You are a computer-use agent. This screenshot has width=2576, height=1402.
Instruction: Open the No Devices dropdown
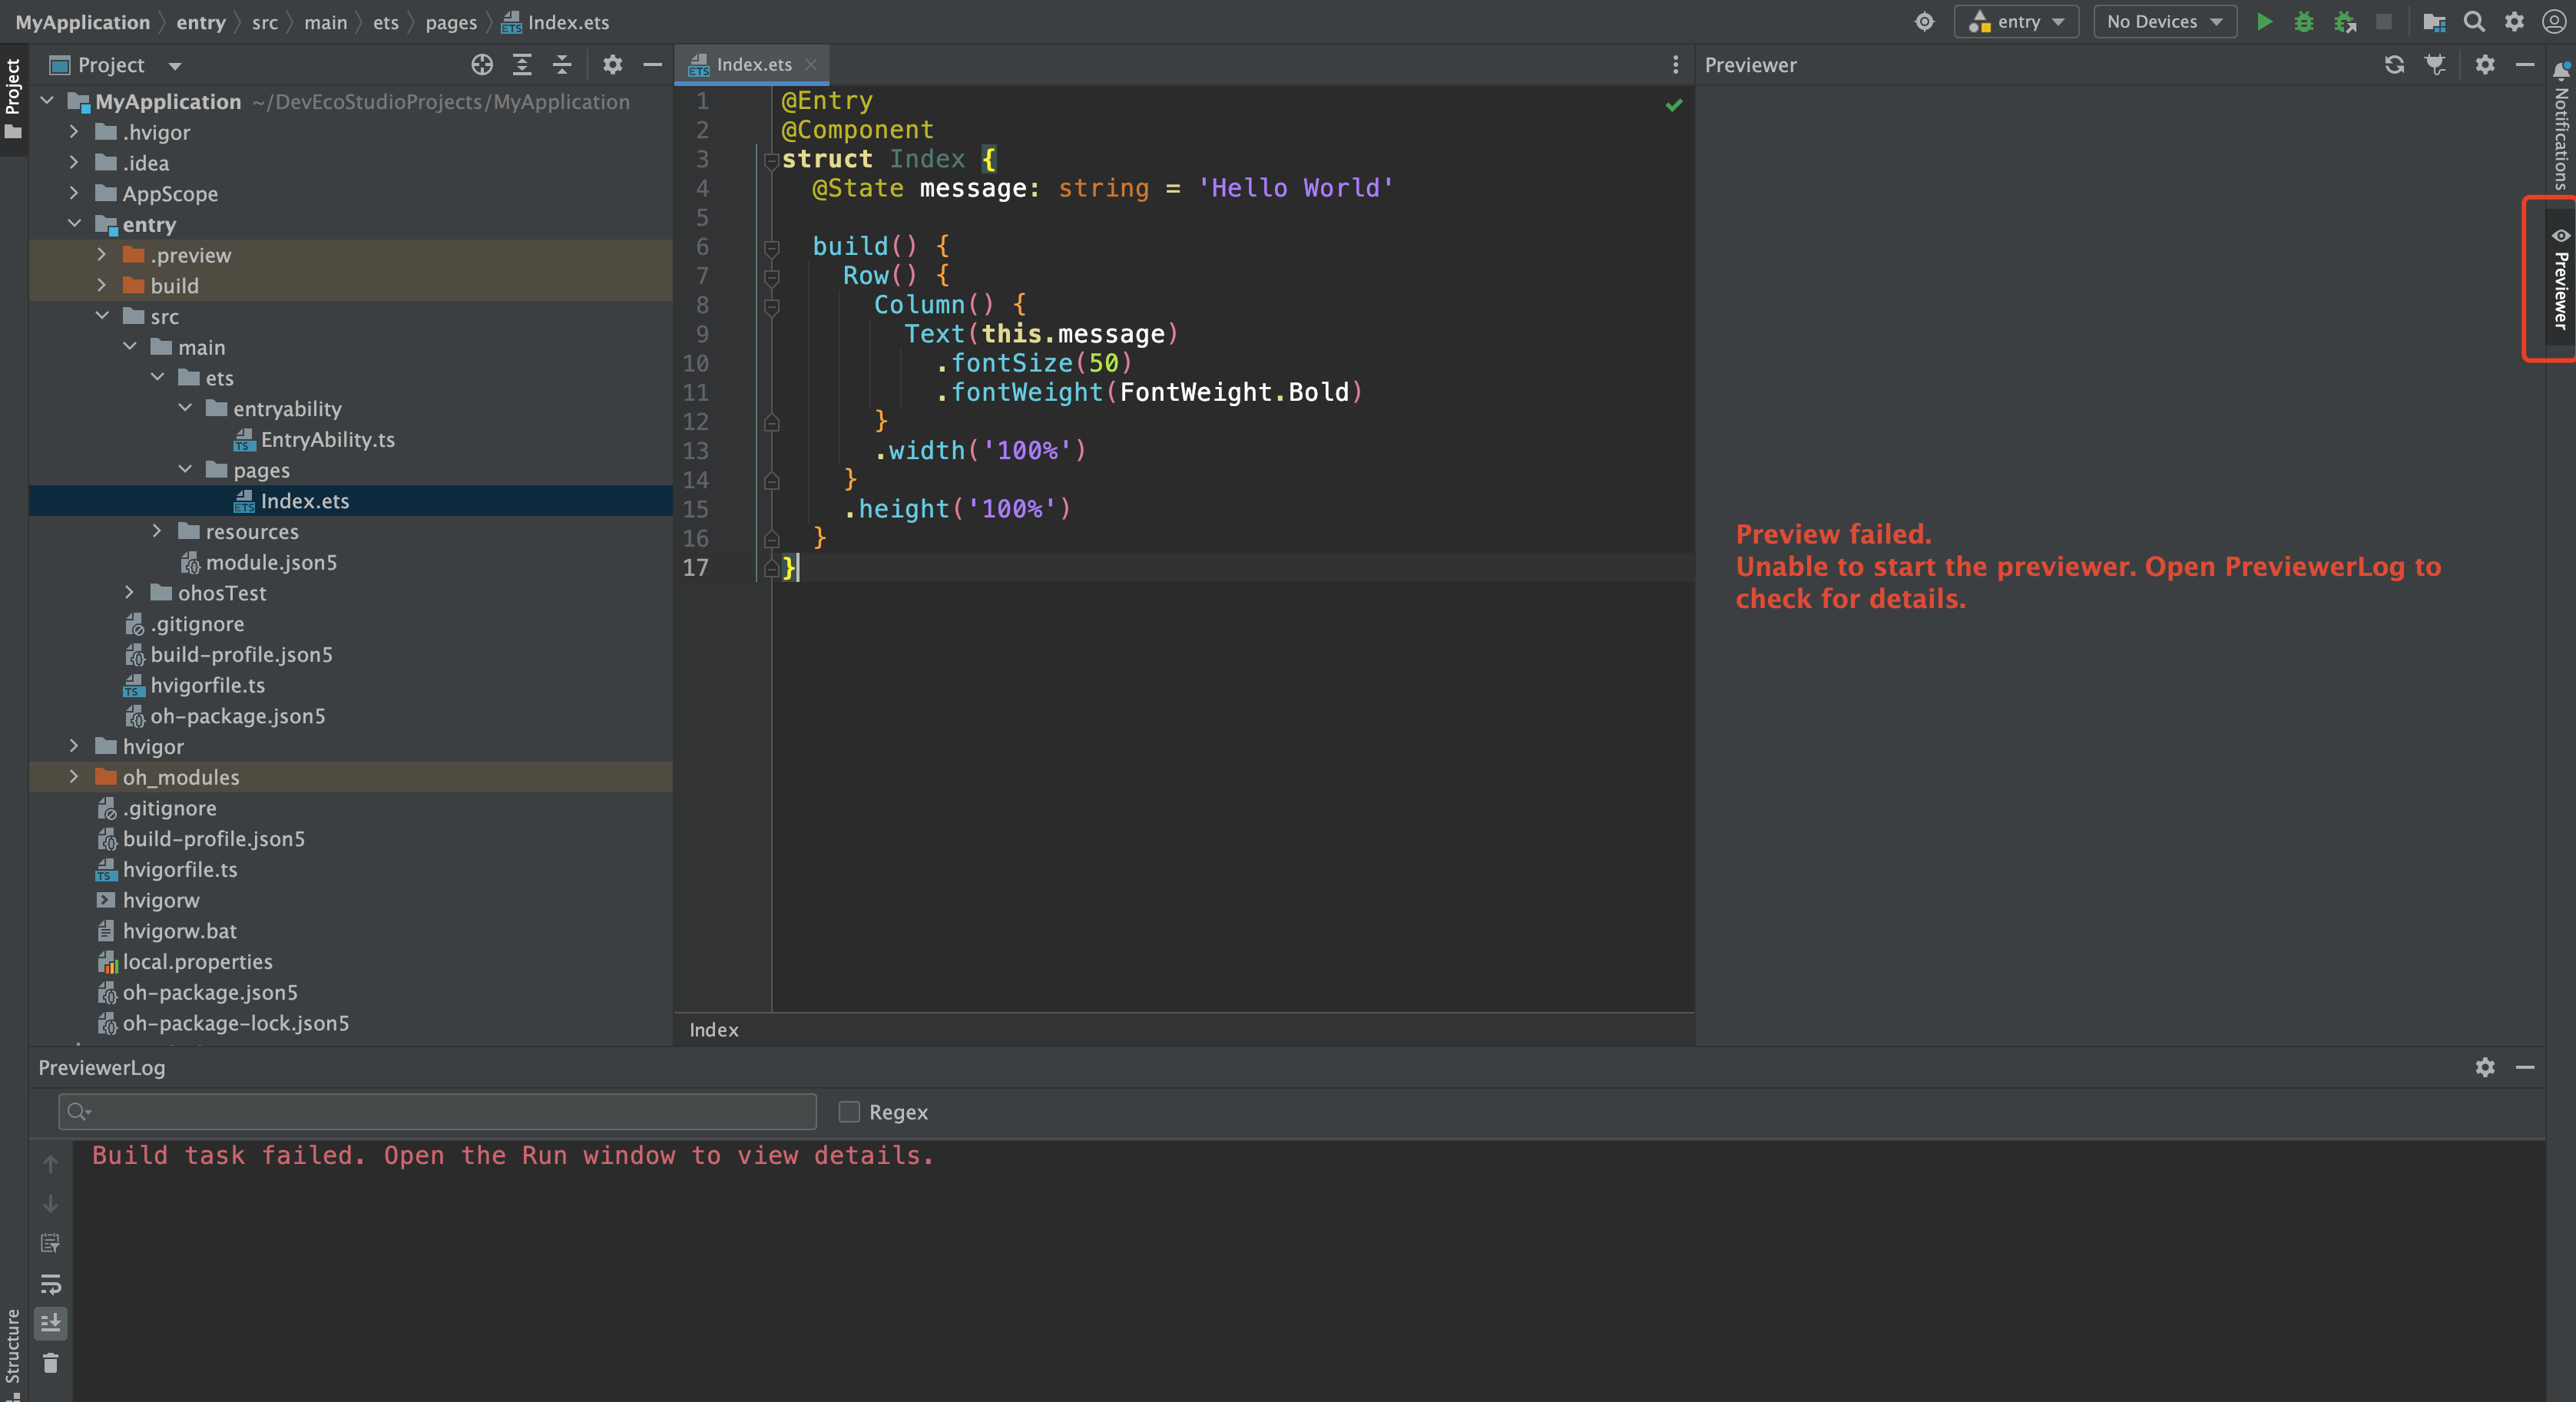pos(2164,22)
